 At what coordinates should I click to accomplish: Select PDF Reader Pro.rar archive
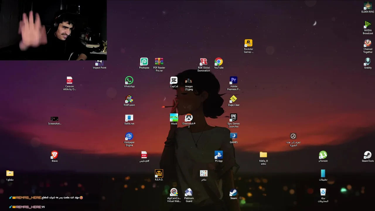point(159,65)
